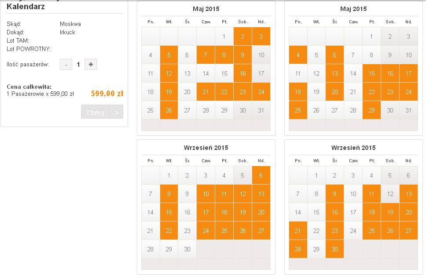Image resolution: width=426 pixels, height=276 pixels.
Task: Pick May 4 in right Maj calendar
Action: [298, 55]
